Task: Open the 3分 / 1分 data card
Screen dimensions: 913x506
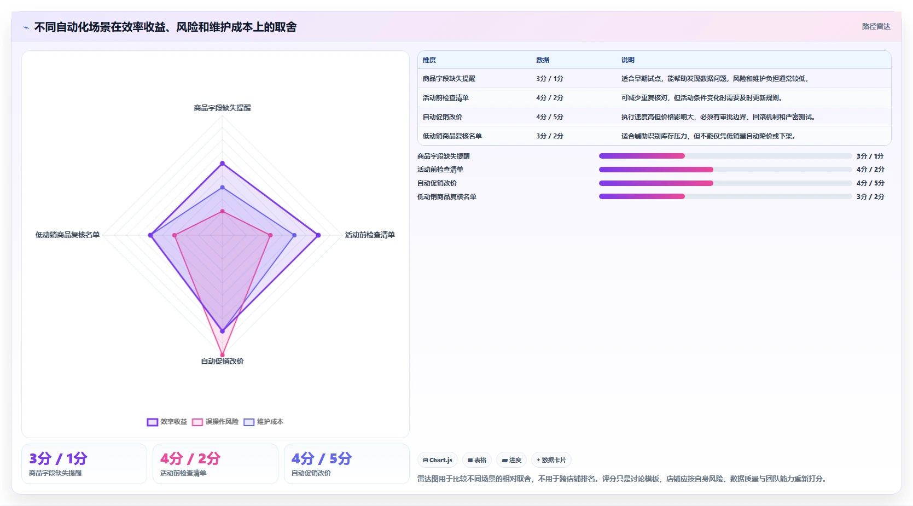Action: coord(84,464)
